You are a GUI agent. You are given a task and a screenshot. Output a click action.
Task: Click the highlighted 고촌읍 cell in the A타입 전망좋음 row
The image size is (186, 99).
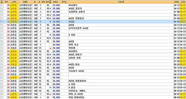14,19
